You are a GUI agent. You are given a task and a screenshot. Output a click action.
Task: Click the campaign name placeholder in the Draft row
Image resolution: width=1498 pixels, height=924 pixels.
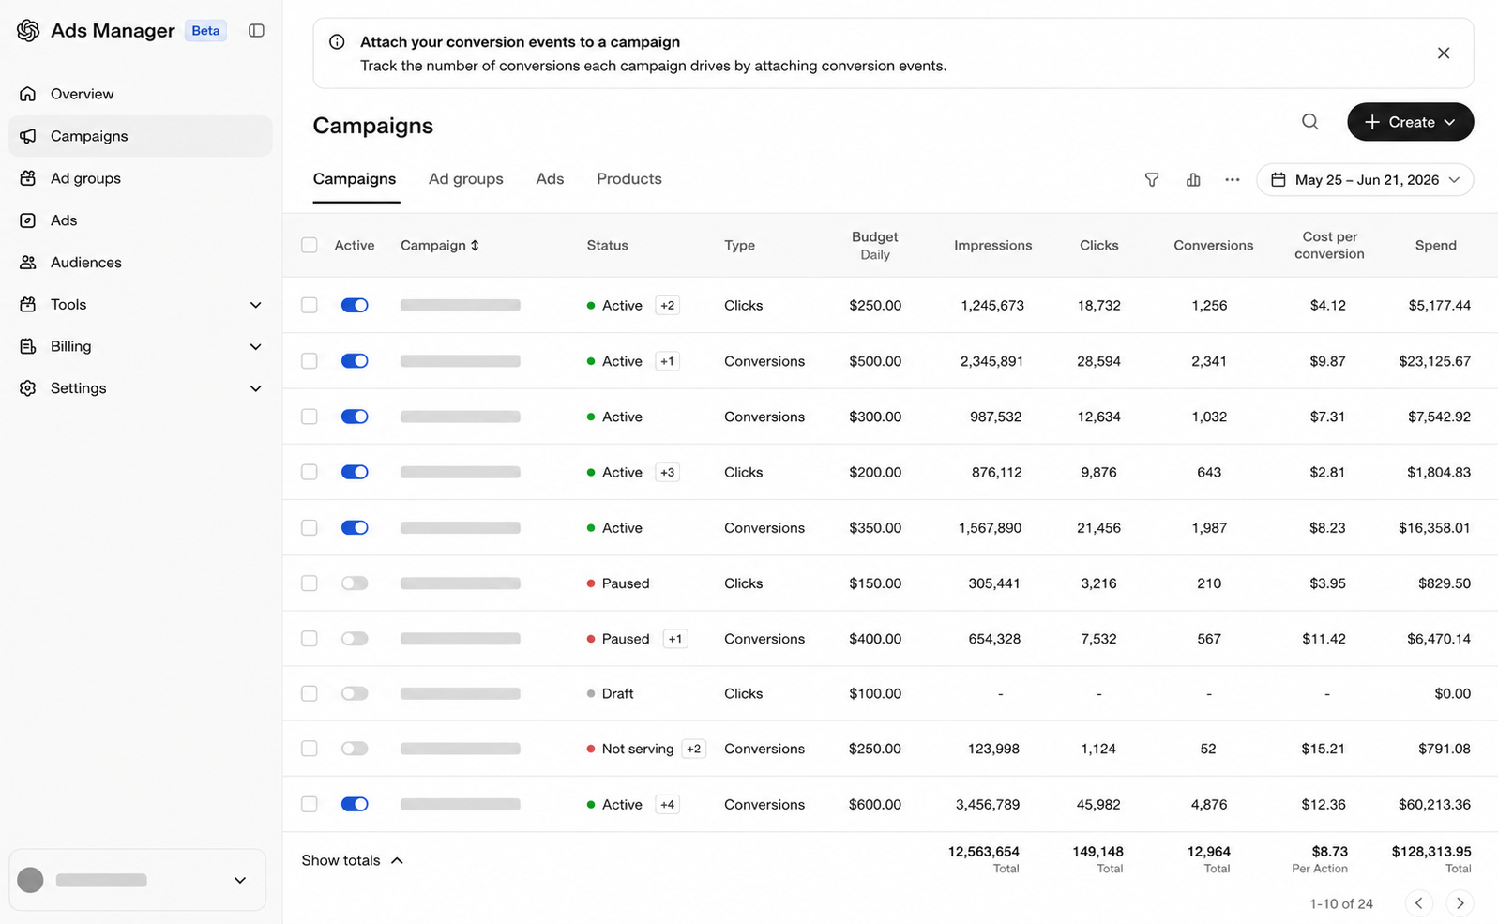(x=461, y=694)
